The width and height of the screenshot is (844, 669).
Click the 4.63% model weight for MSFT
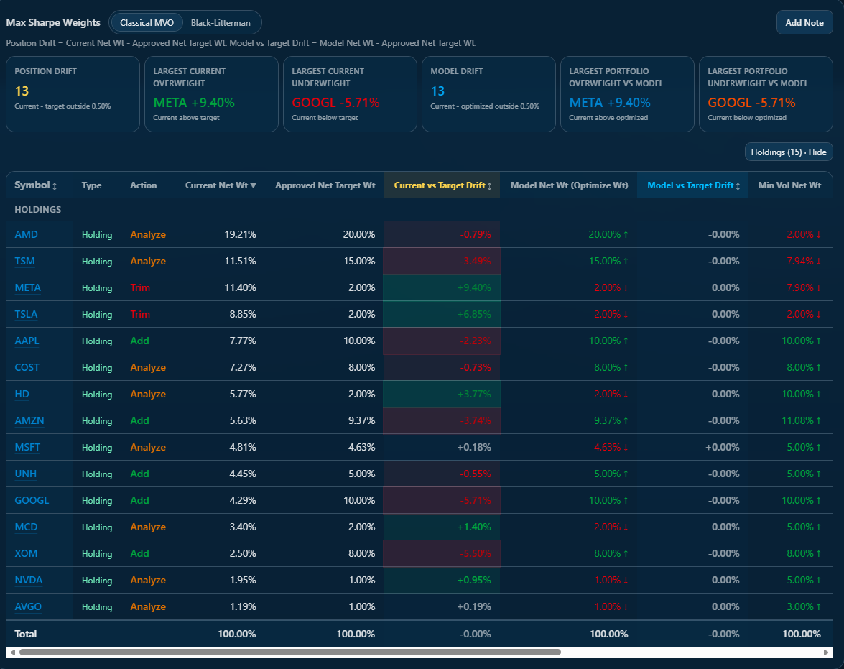click(611, 446)
